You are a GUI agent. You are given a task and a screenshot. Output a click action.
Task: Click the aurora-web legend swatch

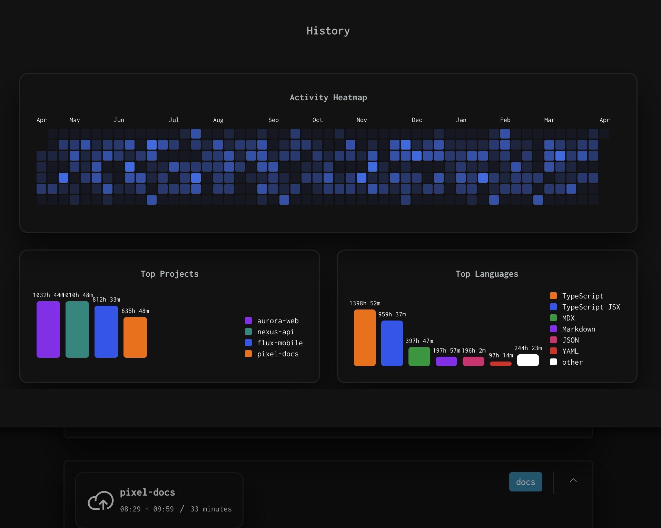pos(248,321)
